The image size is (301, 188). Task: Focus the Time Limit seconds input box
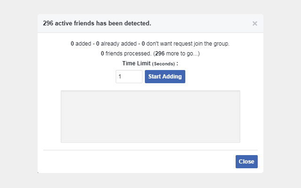tap(129, 77)
